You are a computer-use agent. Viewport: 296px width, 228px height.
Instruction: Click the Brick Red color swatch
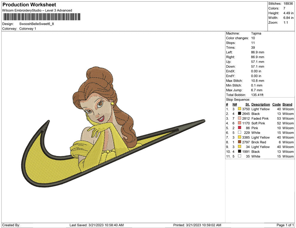point(239,142)
